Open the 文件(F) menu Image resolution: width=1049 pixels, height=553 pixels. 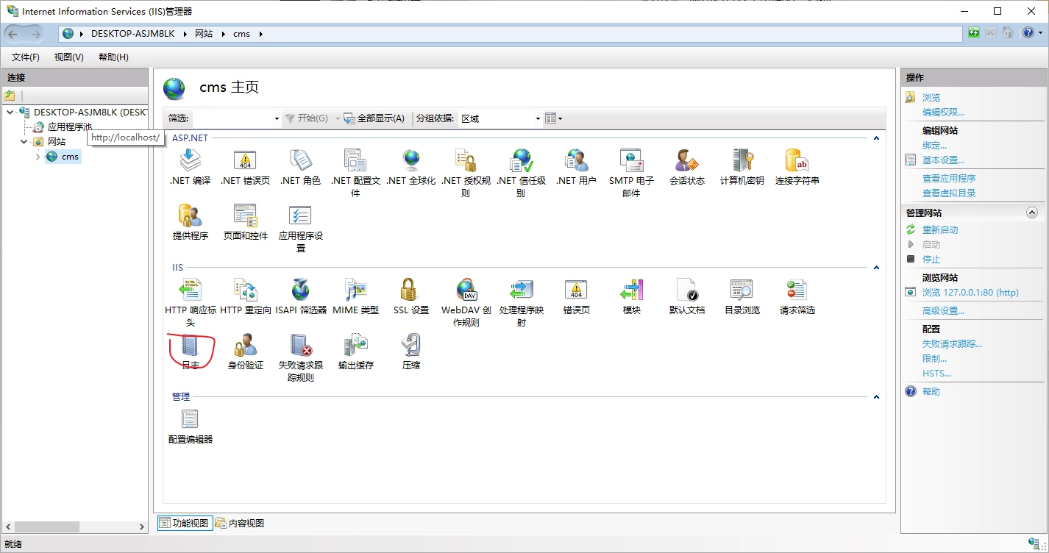tap(26, 57)
